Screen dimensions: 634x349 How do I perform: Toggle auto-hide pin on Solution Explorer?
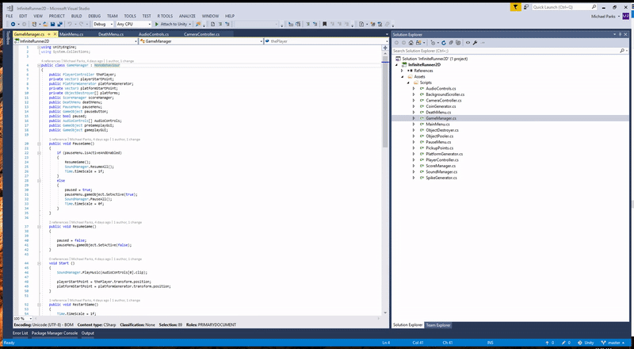621,35
